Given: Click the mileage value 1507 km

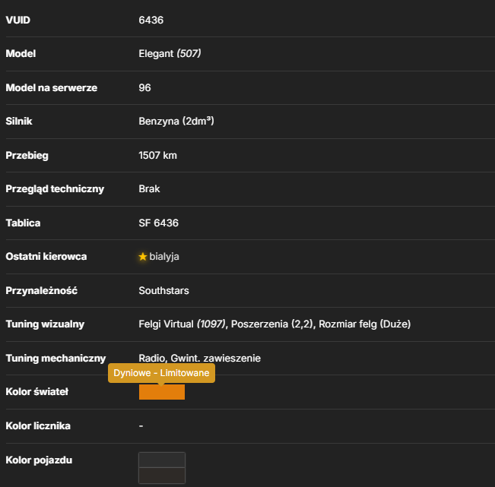Looking at the screenshot, I should [158, 156].
